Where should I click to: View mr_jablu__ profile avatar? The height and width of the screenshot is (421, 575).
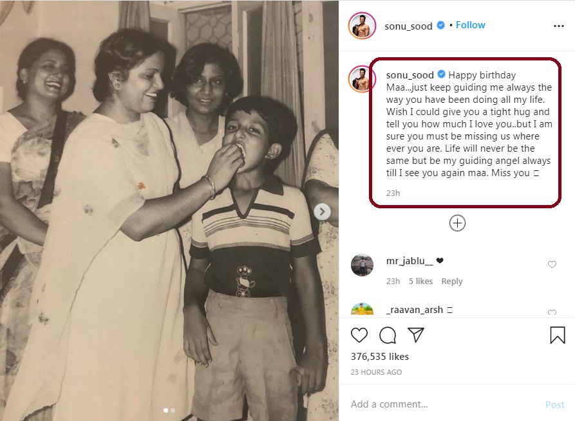(362, 265)
